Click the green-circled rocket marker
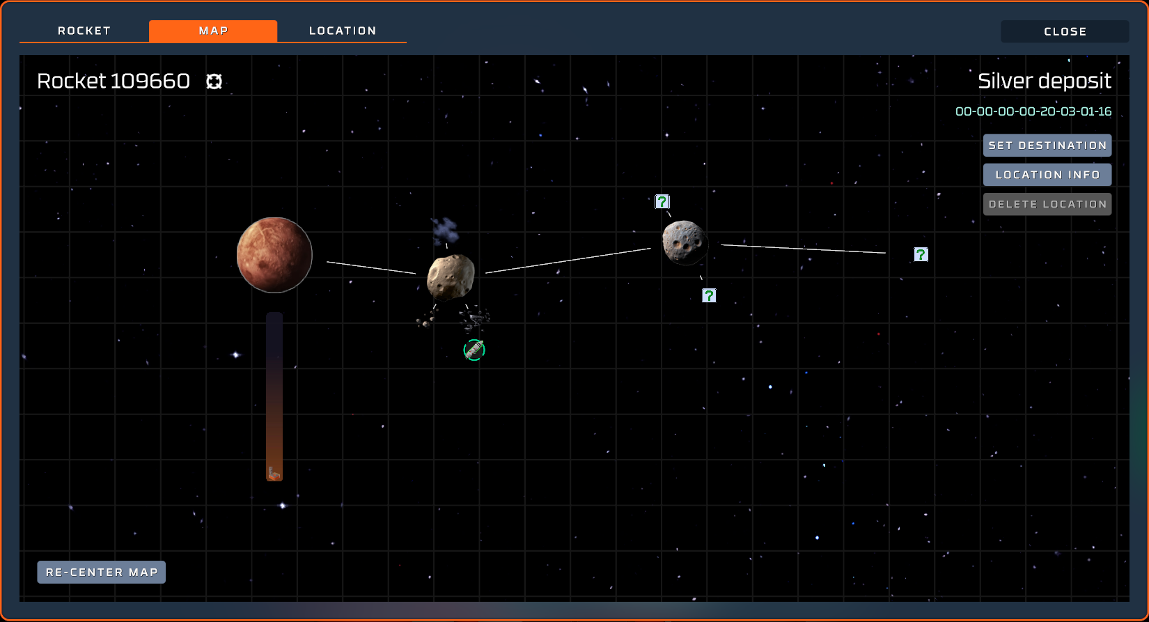 pyautogui.click(x=474, y=350)
